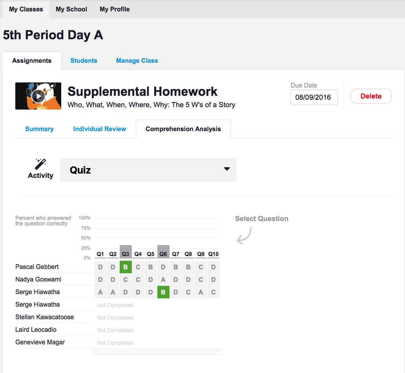Select the Q1 question header

pyautogui.click(x=100, y=254)
